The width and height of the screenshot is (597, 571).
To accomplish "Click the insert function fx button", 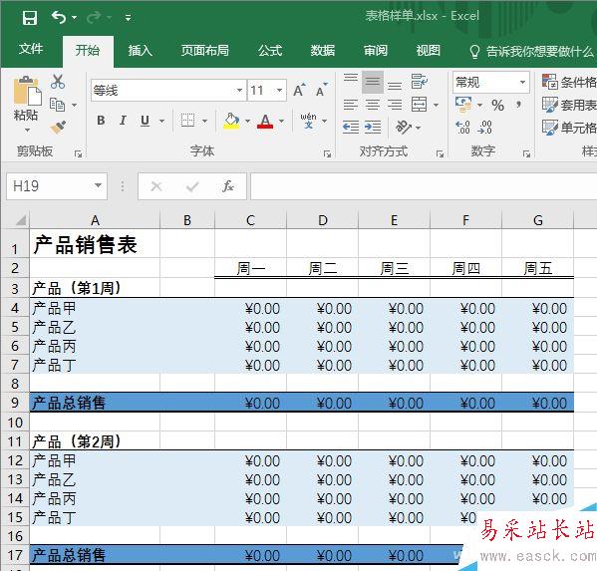I will 227,186.
